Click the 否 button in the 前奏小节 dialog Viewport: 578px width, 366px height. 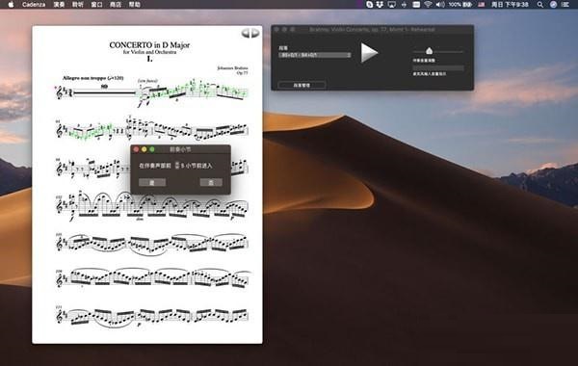tap(211, 182)
